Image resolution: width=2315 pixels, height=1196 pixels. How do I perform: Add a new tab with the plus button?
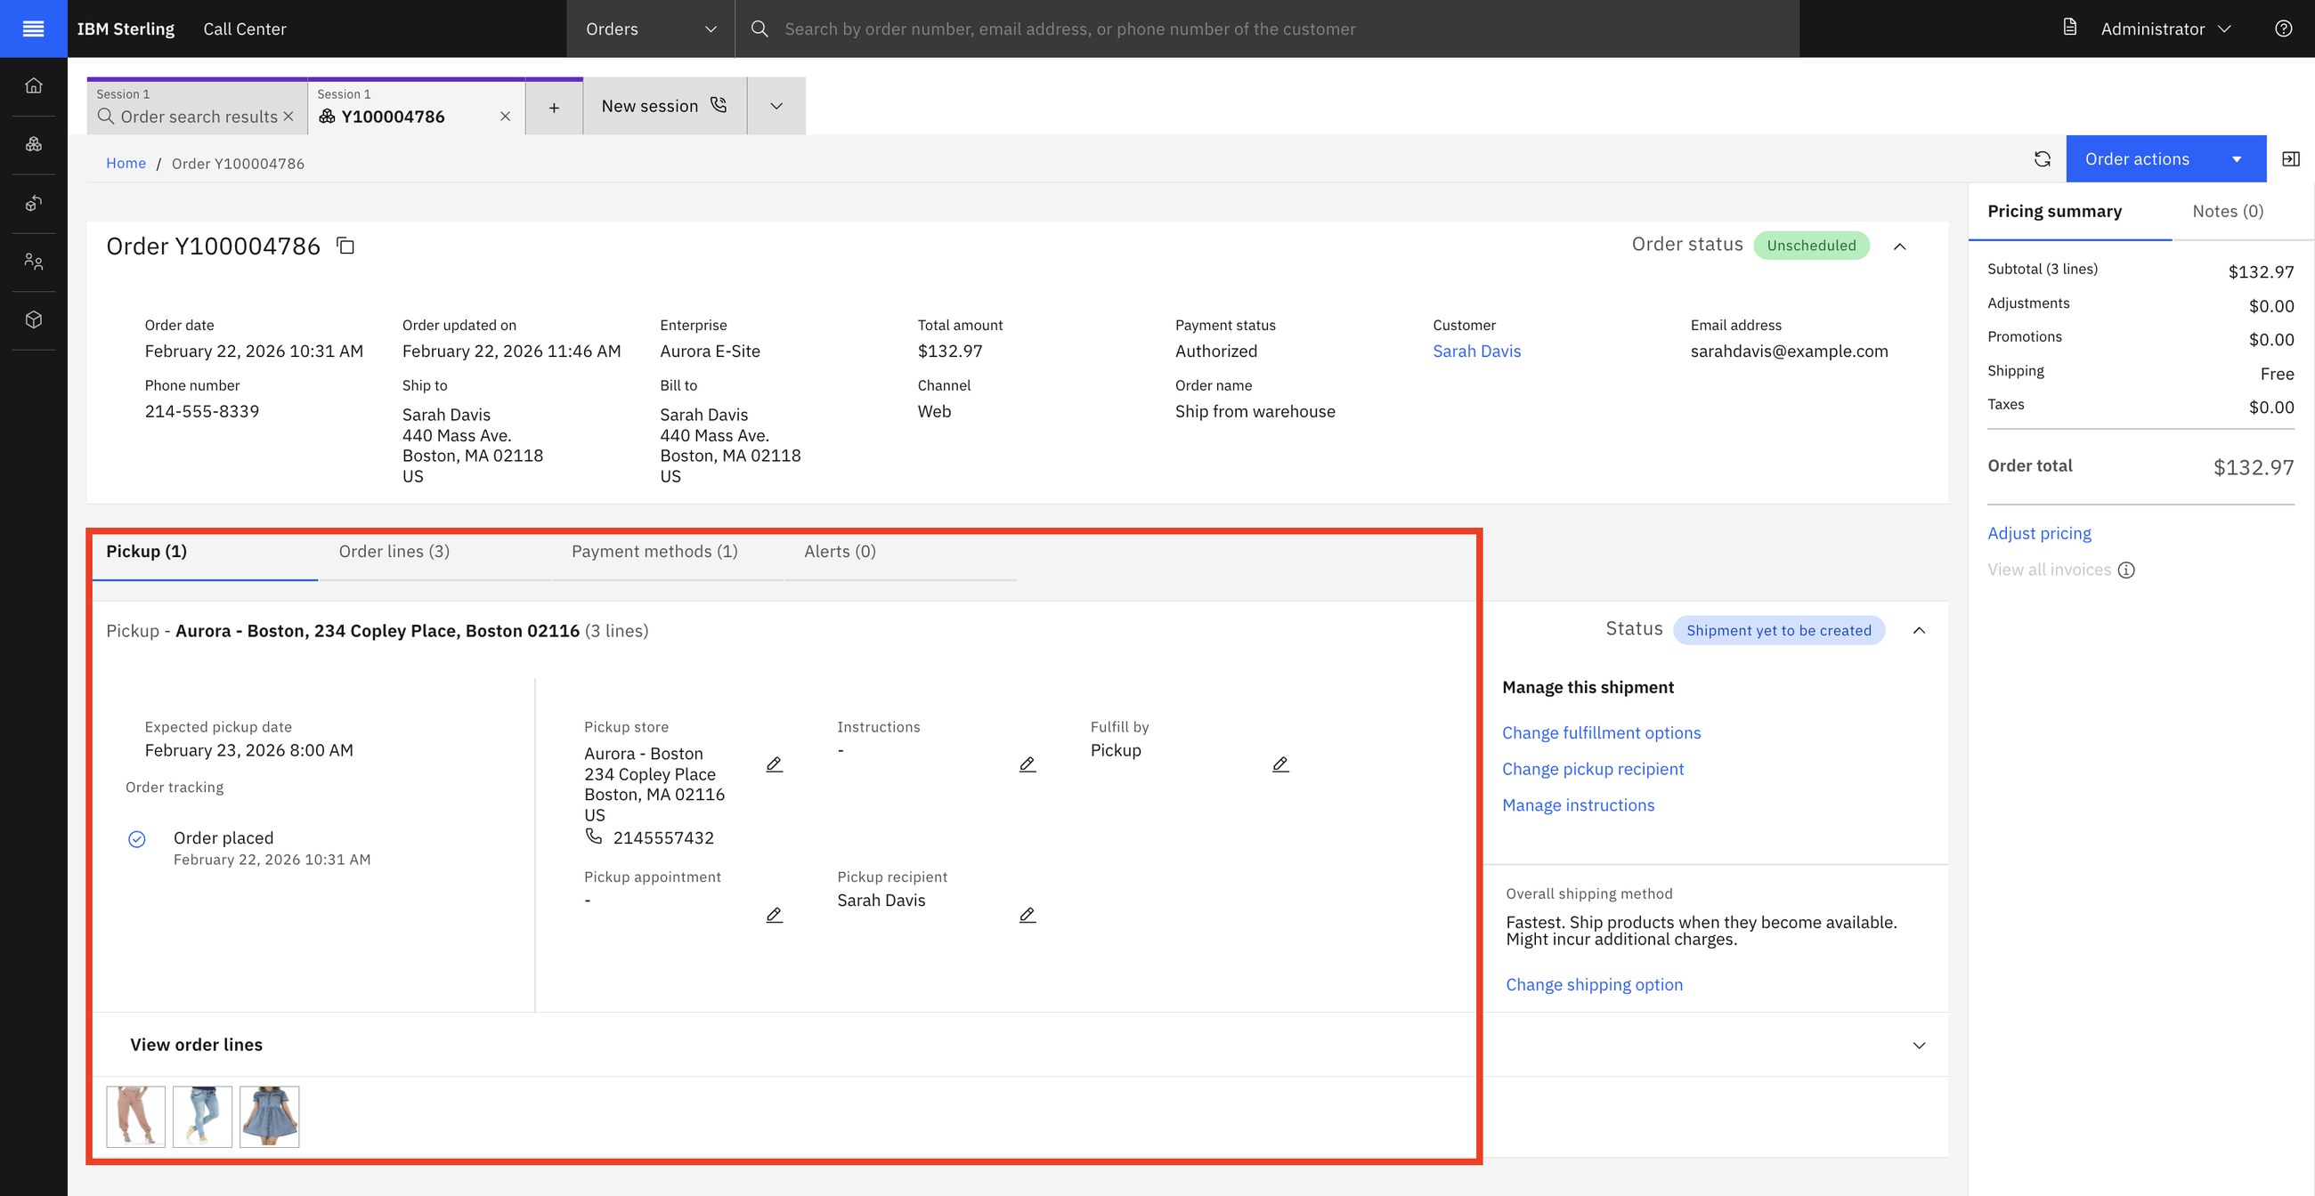coord(555,107)
